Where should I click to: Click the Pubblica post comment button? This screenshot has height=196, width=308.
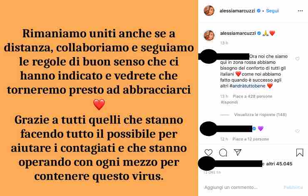click(x=293, y=187)
